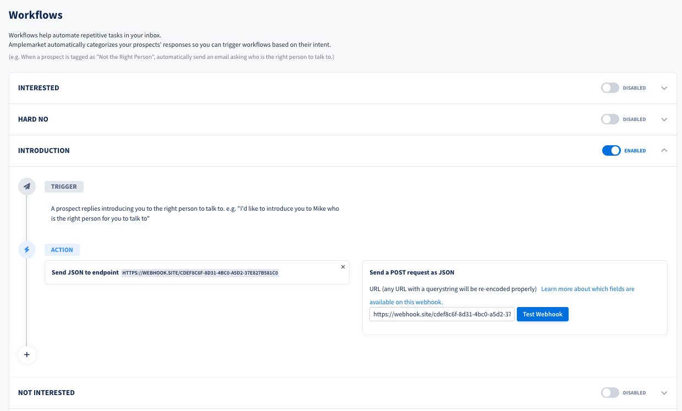Screen dimensions: 682x411
Task: Remove the Send JSON action with X
Action: [343, 267]
